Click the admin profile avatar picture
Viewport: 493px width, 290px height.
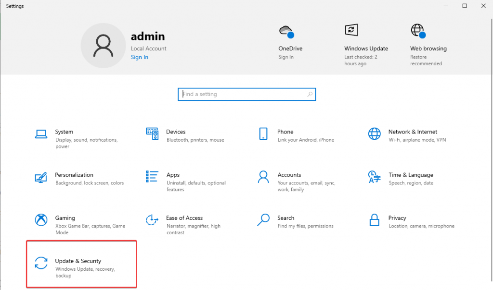click(x=103, y=46)
